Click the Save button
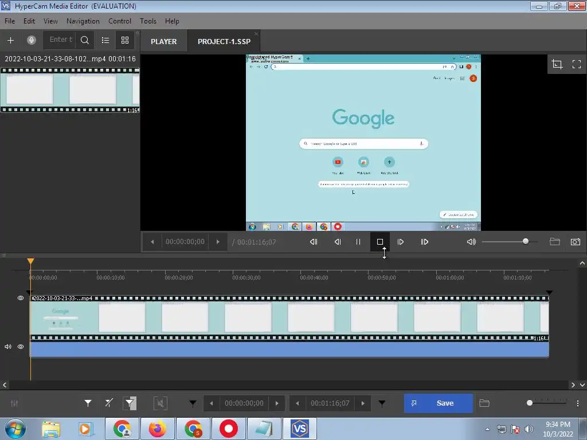The width and height of the screenshot is (587, 440). (x=439, y=403)
